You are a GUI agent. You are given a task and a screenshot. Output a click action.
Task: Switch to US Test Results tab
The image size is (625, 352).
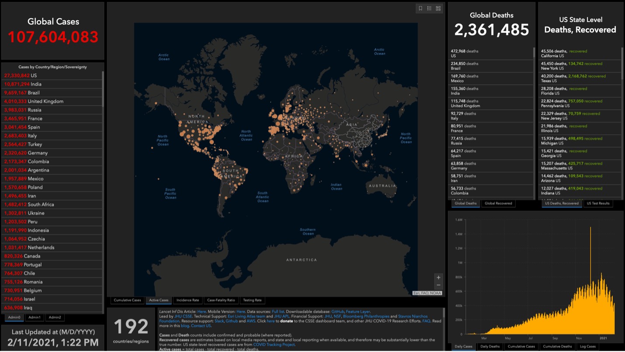598,203
